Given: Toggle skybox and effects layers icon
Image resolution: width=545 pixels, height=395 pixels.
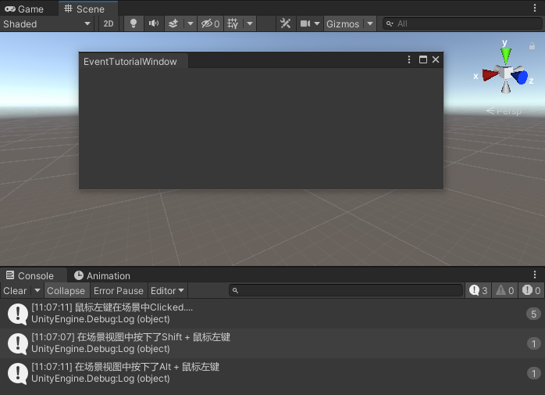Looking at the screenshot, I should click(x=173, y=23).
